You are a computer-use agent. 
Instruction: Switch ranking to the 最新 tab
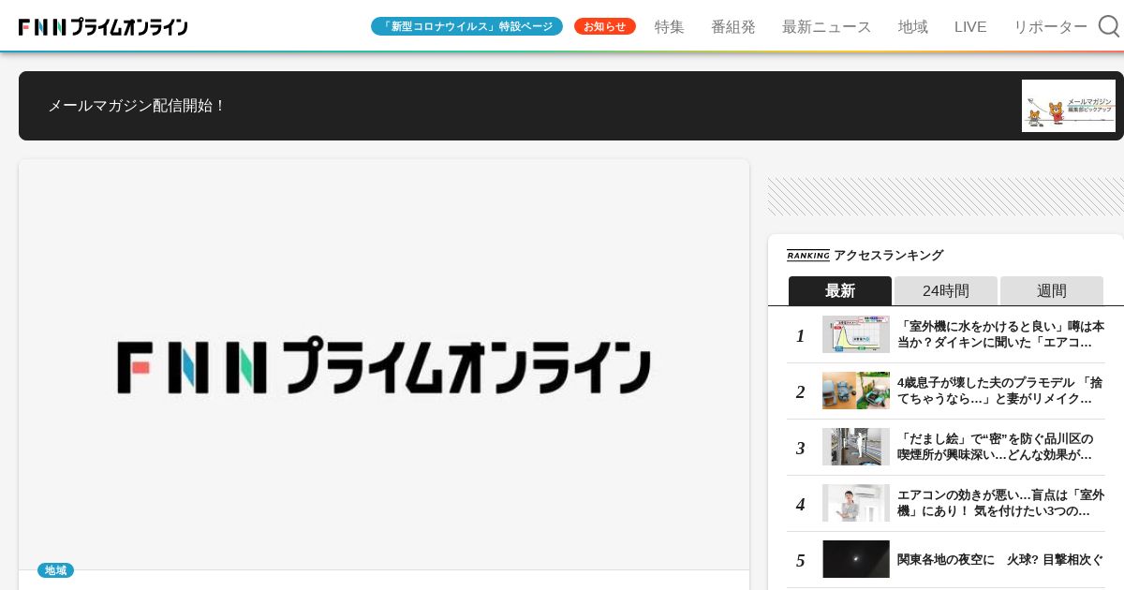tap(840, 290)
